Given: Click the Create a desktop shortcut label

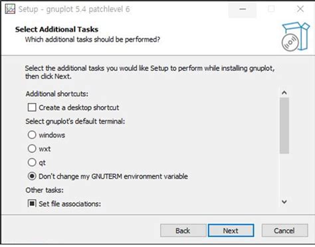Looking at the screenshot, I should point(79,108).
